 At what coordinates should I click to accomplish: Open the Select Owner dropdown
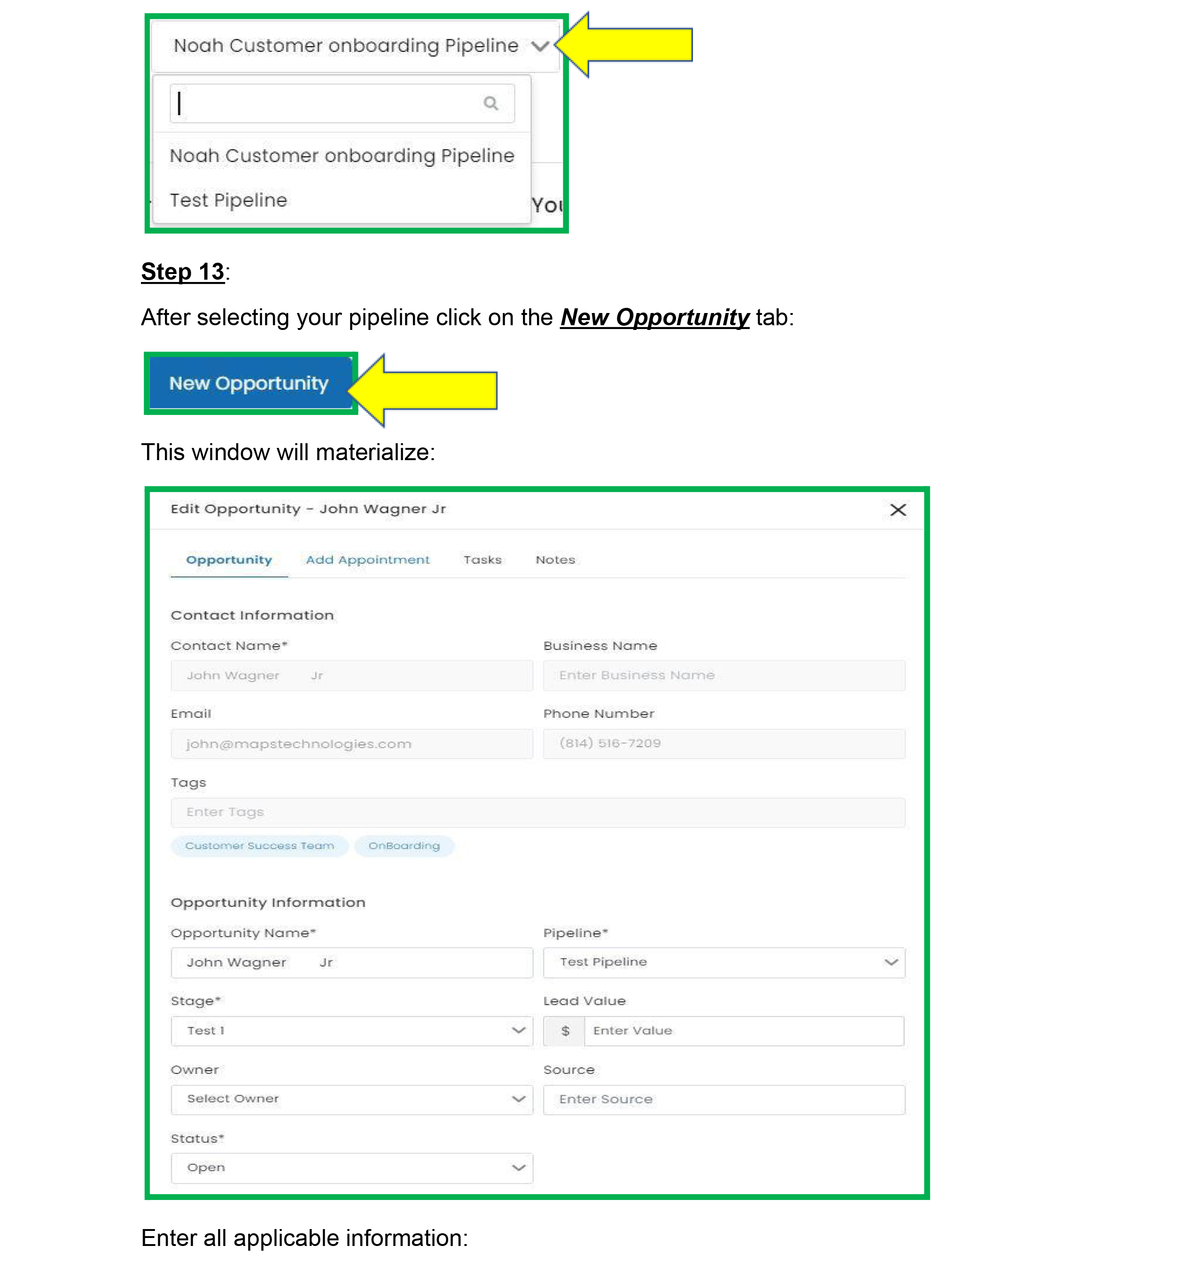click(x=351, y=1098)
